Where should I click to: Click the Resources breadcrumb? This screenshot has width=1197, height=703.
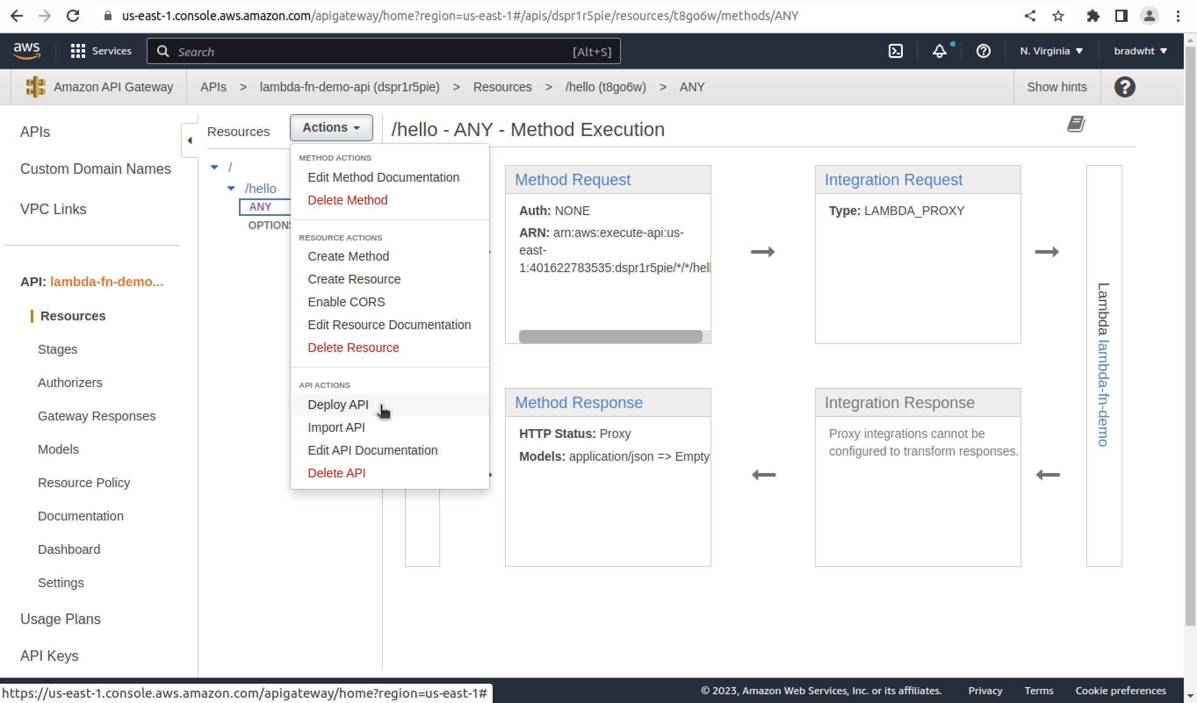tap(502, 87)
